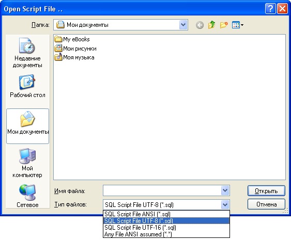291x240 pixels.
Task: Go back to the previous folder
Action: pyautogui.click(x=200, y=25)
